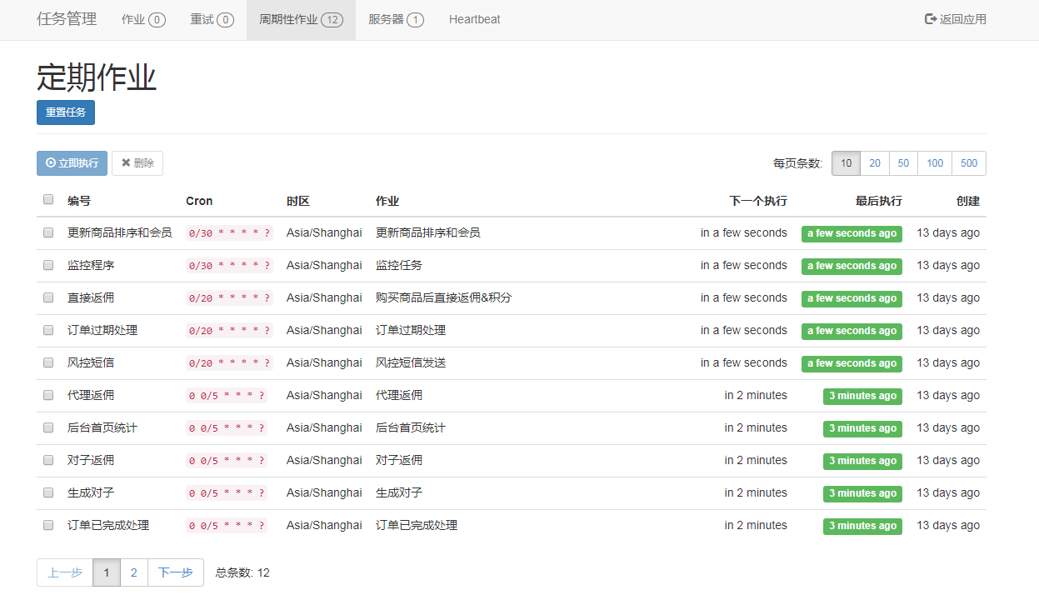The width and height of the screenshot is (1039, 610).
Task: Click last-run badge of 监控程序 row
Action: click(x=852, y=266)
